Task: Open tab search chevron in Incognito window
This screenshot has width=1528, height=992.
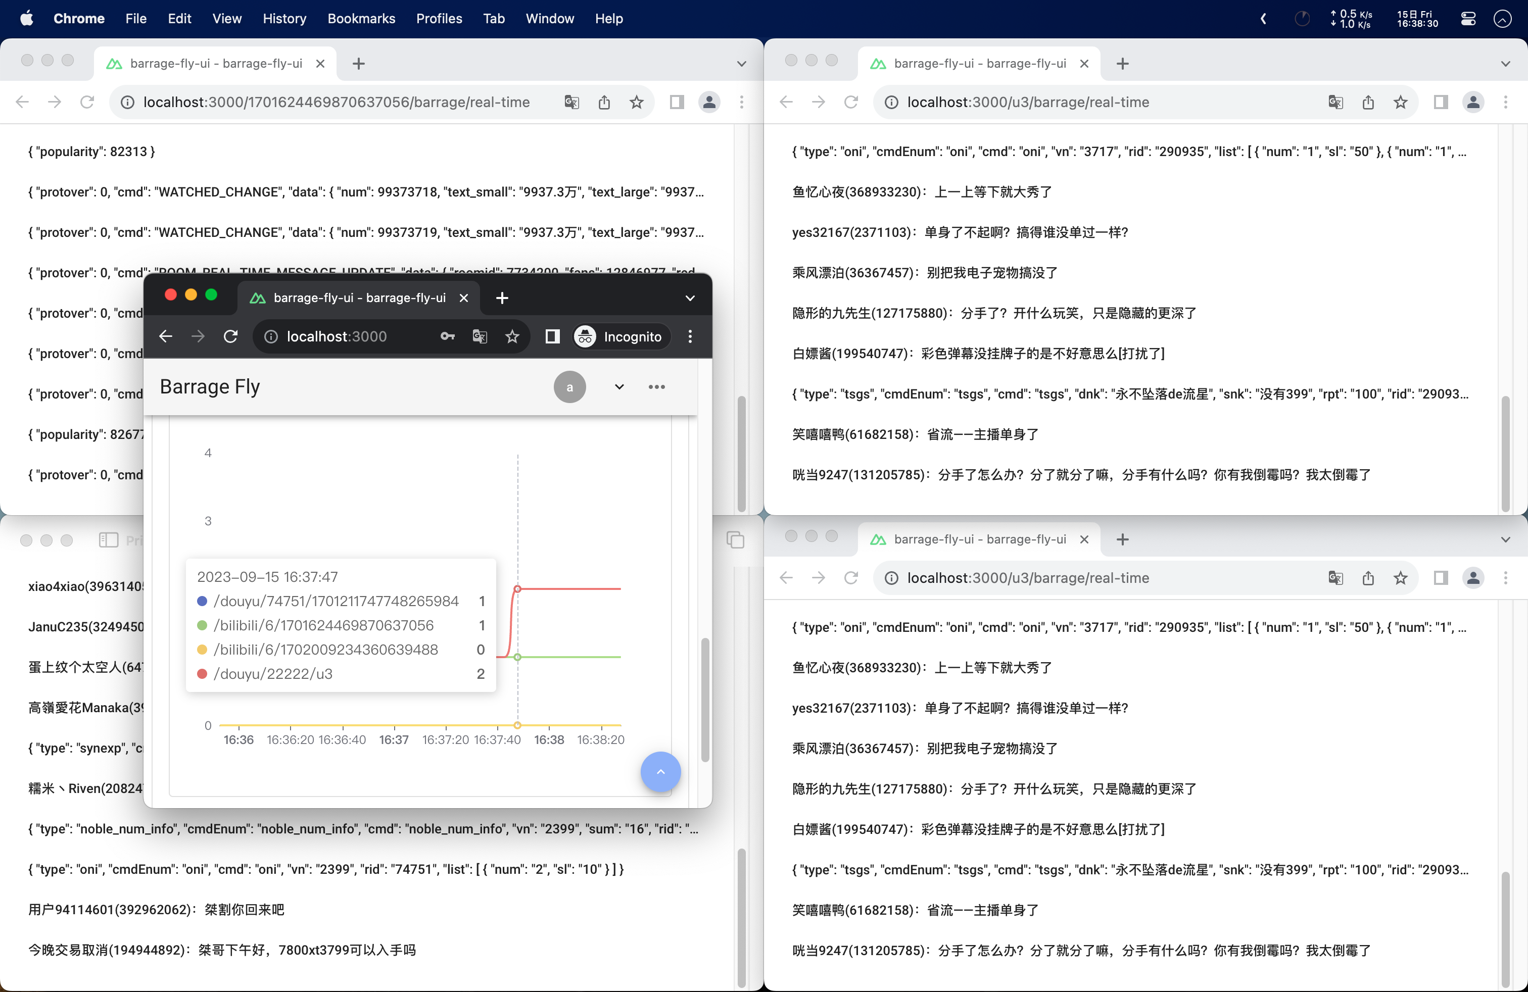Action: point(690,297)
